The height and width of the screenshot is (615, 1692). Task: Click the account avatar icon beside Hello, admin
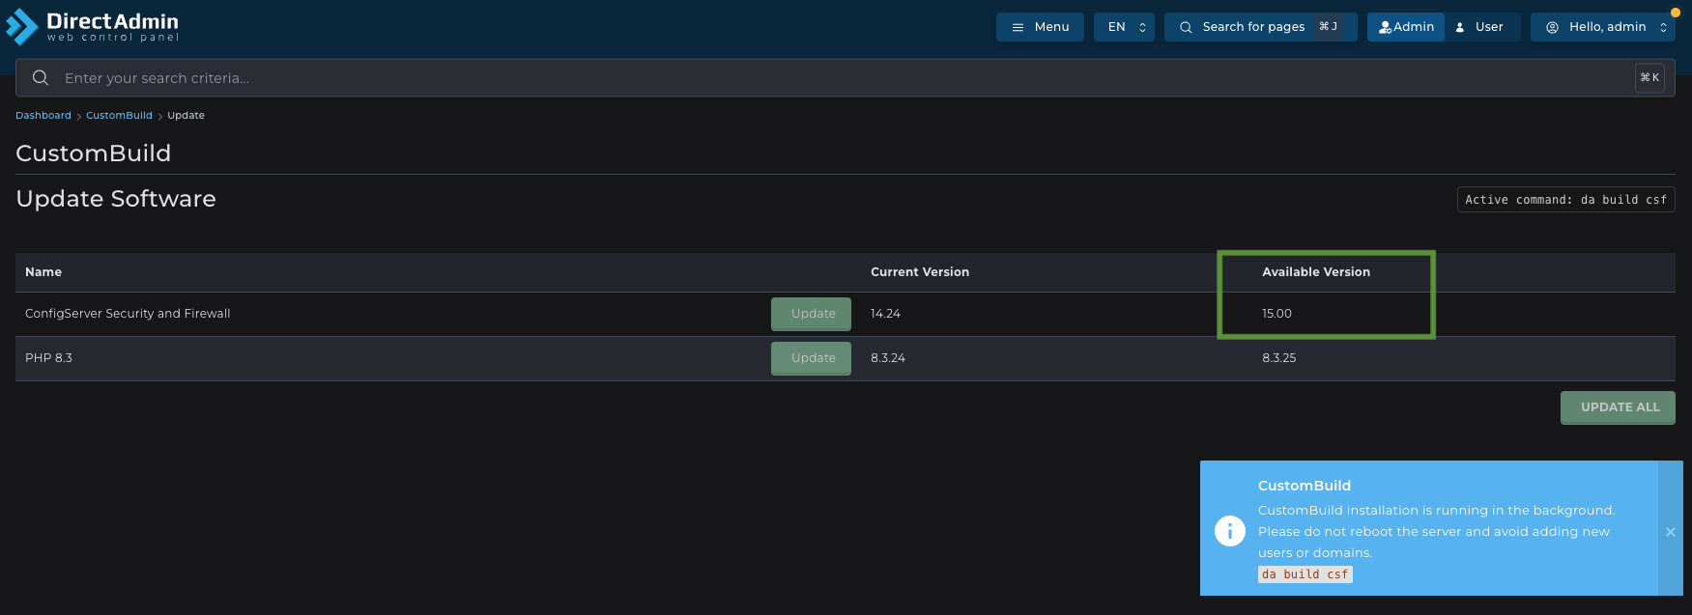point(1552,27)
